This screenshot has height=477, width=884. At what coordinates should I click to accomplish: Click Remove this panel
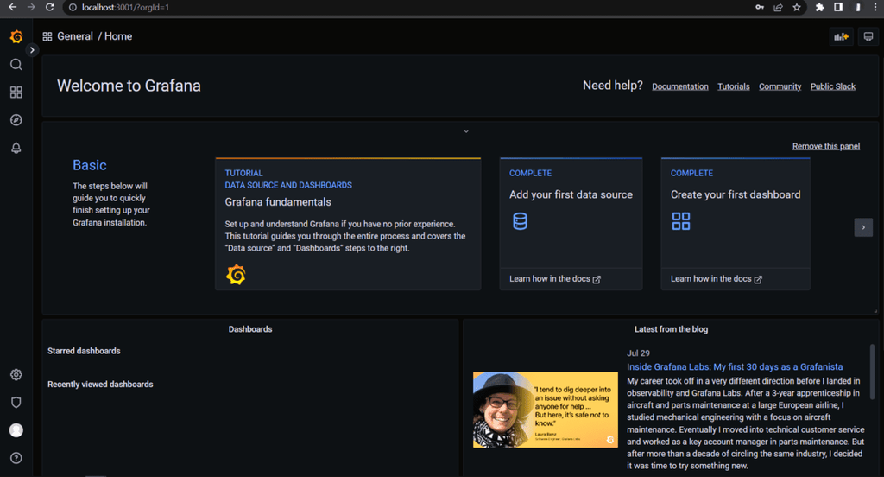click(826, 146)
